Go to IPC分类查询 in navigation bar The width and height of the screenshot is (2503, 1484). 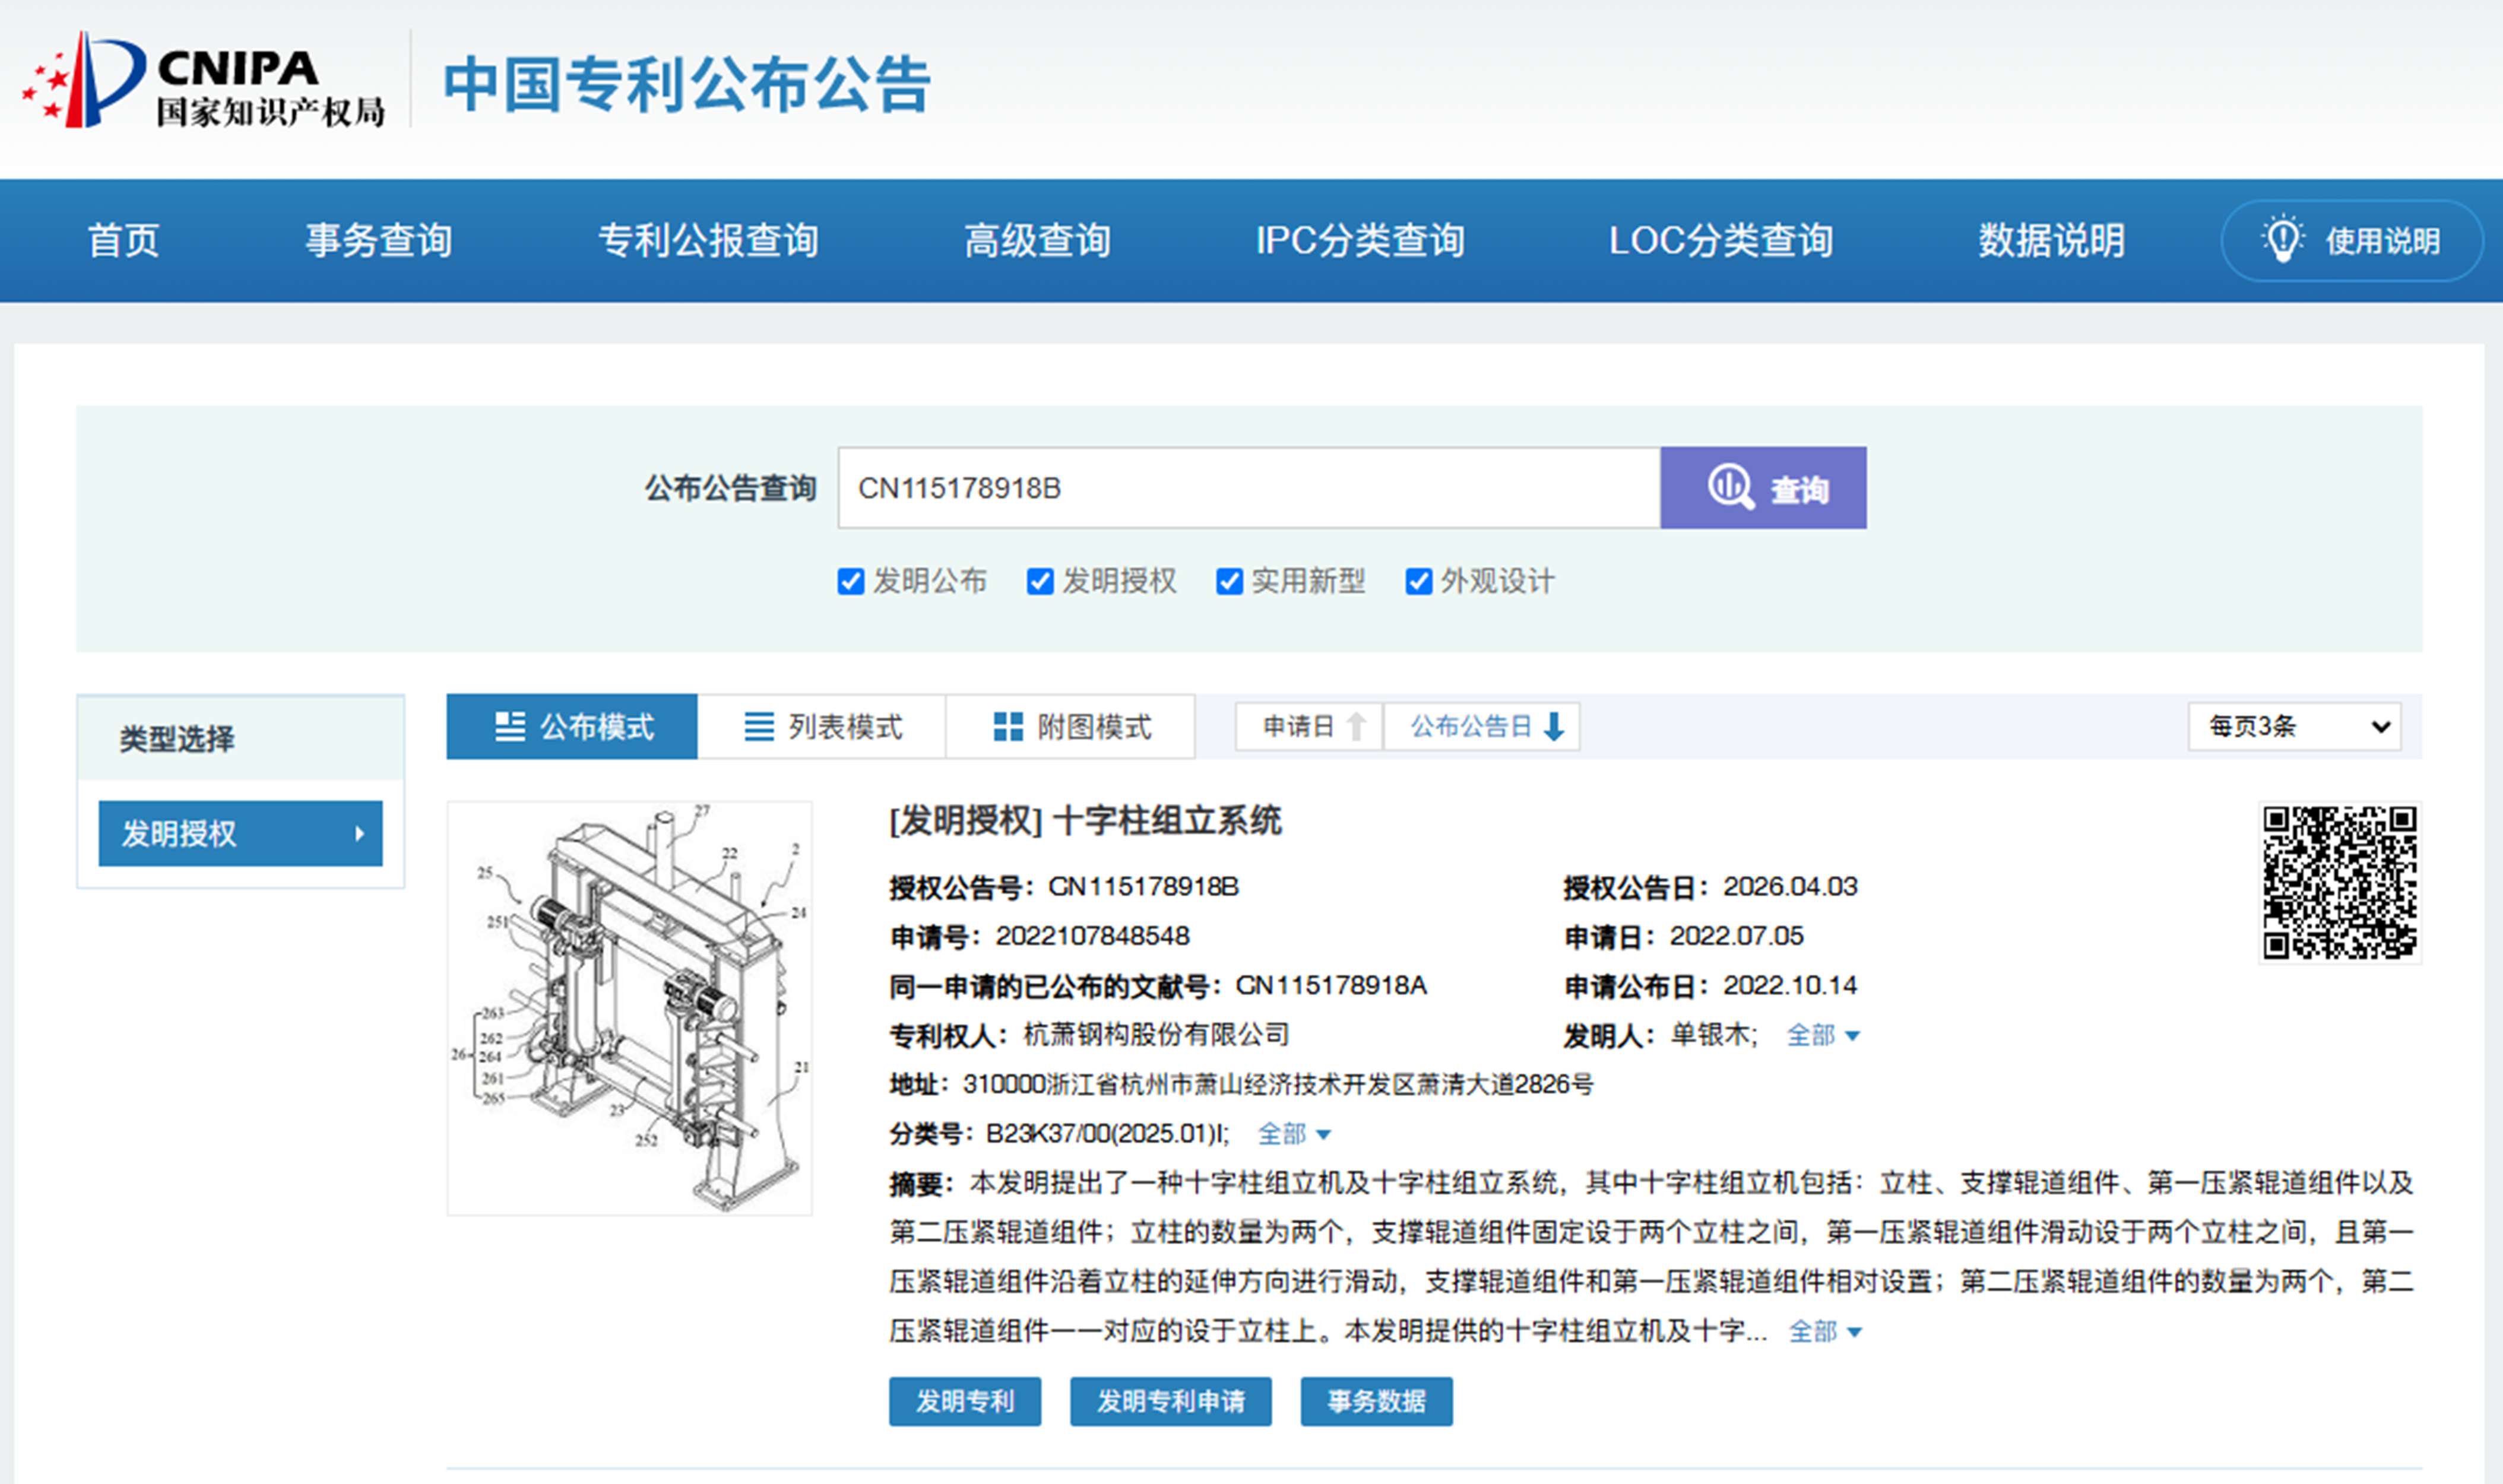pyautogui.click(x=1360, y=240)
